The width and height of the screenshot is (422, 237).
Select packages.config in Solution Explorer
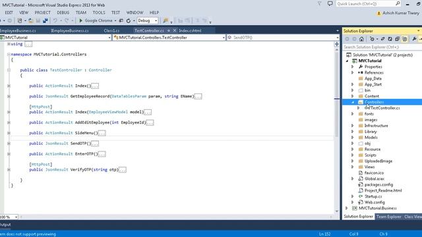378,184
